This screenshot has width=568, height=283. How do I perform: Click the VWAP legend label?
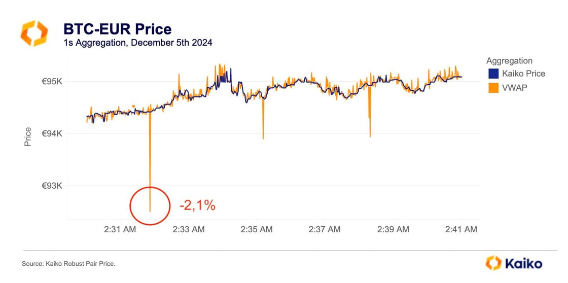(x=512, y=88)
